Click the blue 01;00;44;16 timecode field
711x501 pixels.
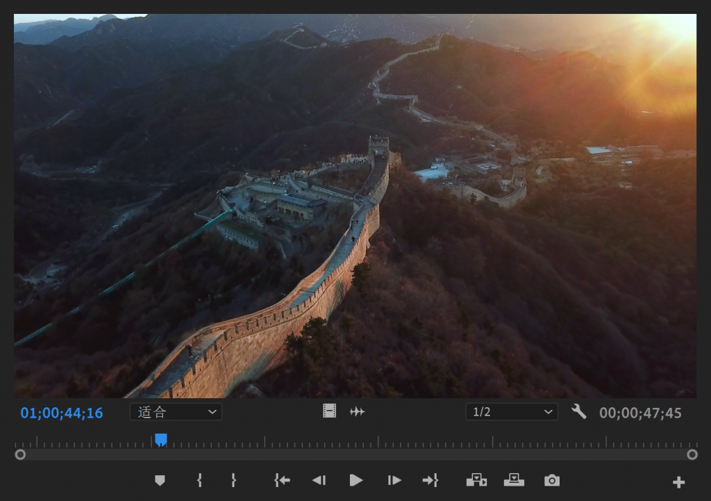coord(62,413)
